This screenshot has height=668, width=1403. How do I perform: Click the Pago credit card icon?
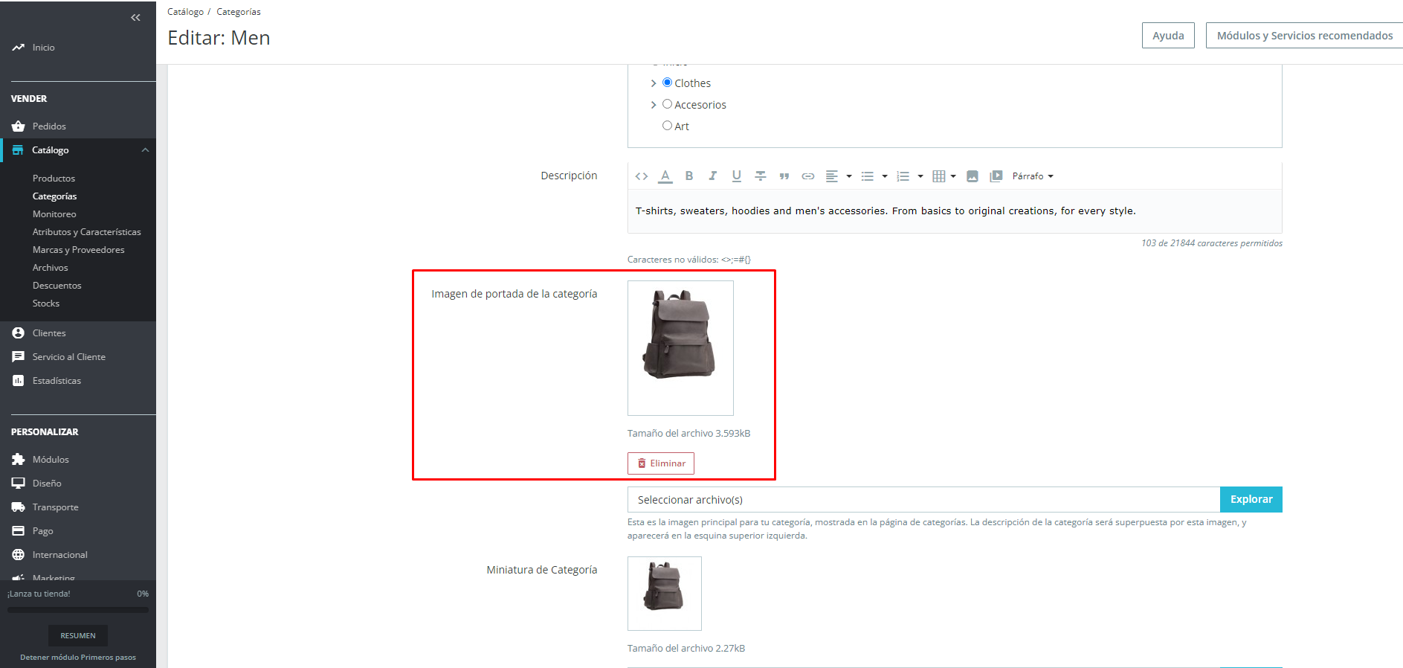(19, 531)
